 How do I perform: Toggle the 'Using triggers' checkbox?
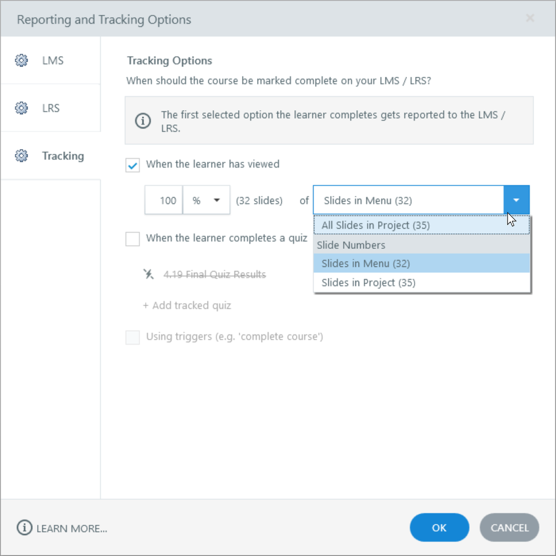tap(132, 337)
